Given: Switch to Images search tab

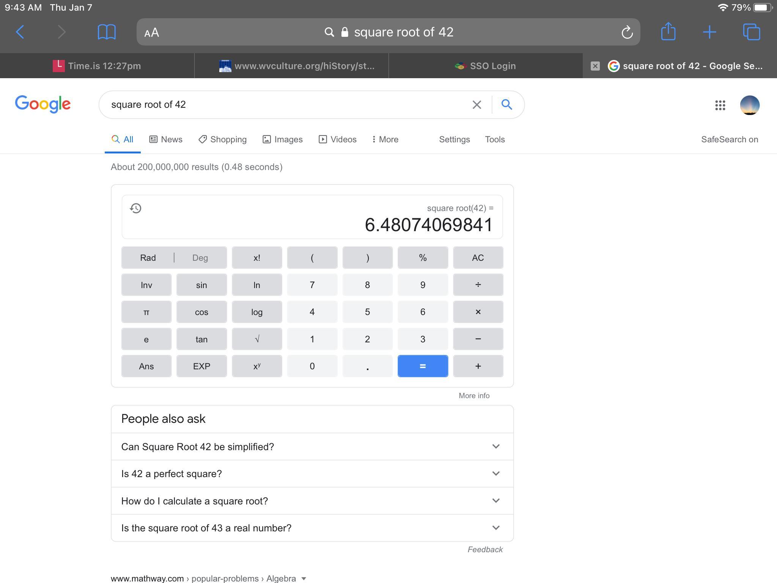Looking at the screenshot, I should (283, 139).
